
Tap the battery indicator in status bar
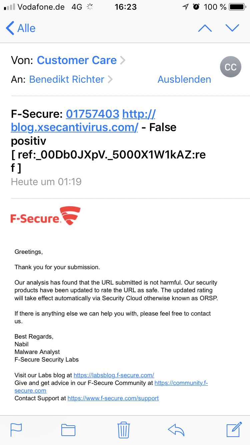pos(237,7)
